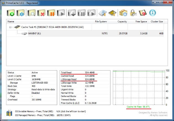Click Deferred Blocks label
174x121 pixels.
point(68,96)
